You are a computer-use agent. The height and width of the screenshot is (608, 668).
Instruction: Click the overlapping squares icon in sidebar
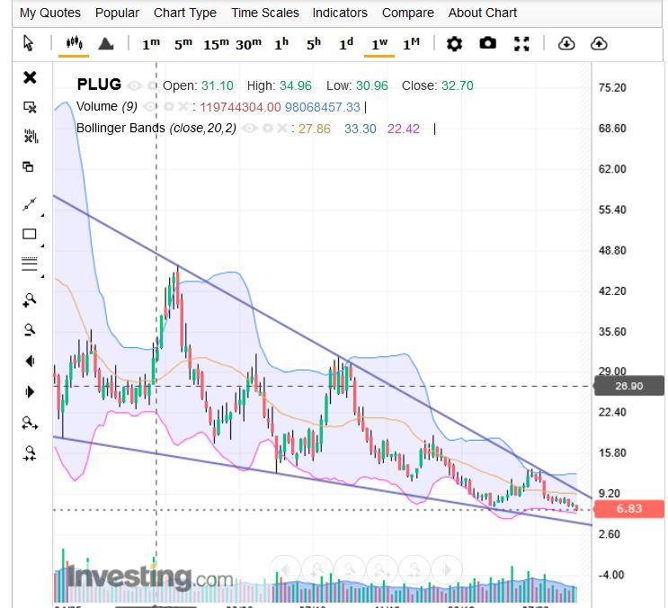coord(28,166)
